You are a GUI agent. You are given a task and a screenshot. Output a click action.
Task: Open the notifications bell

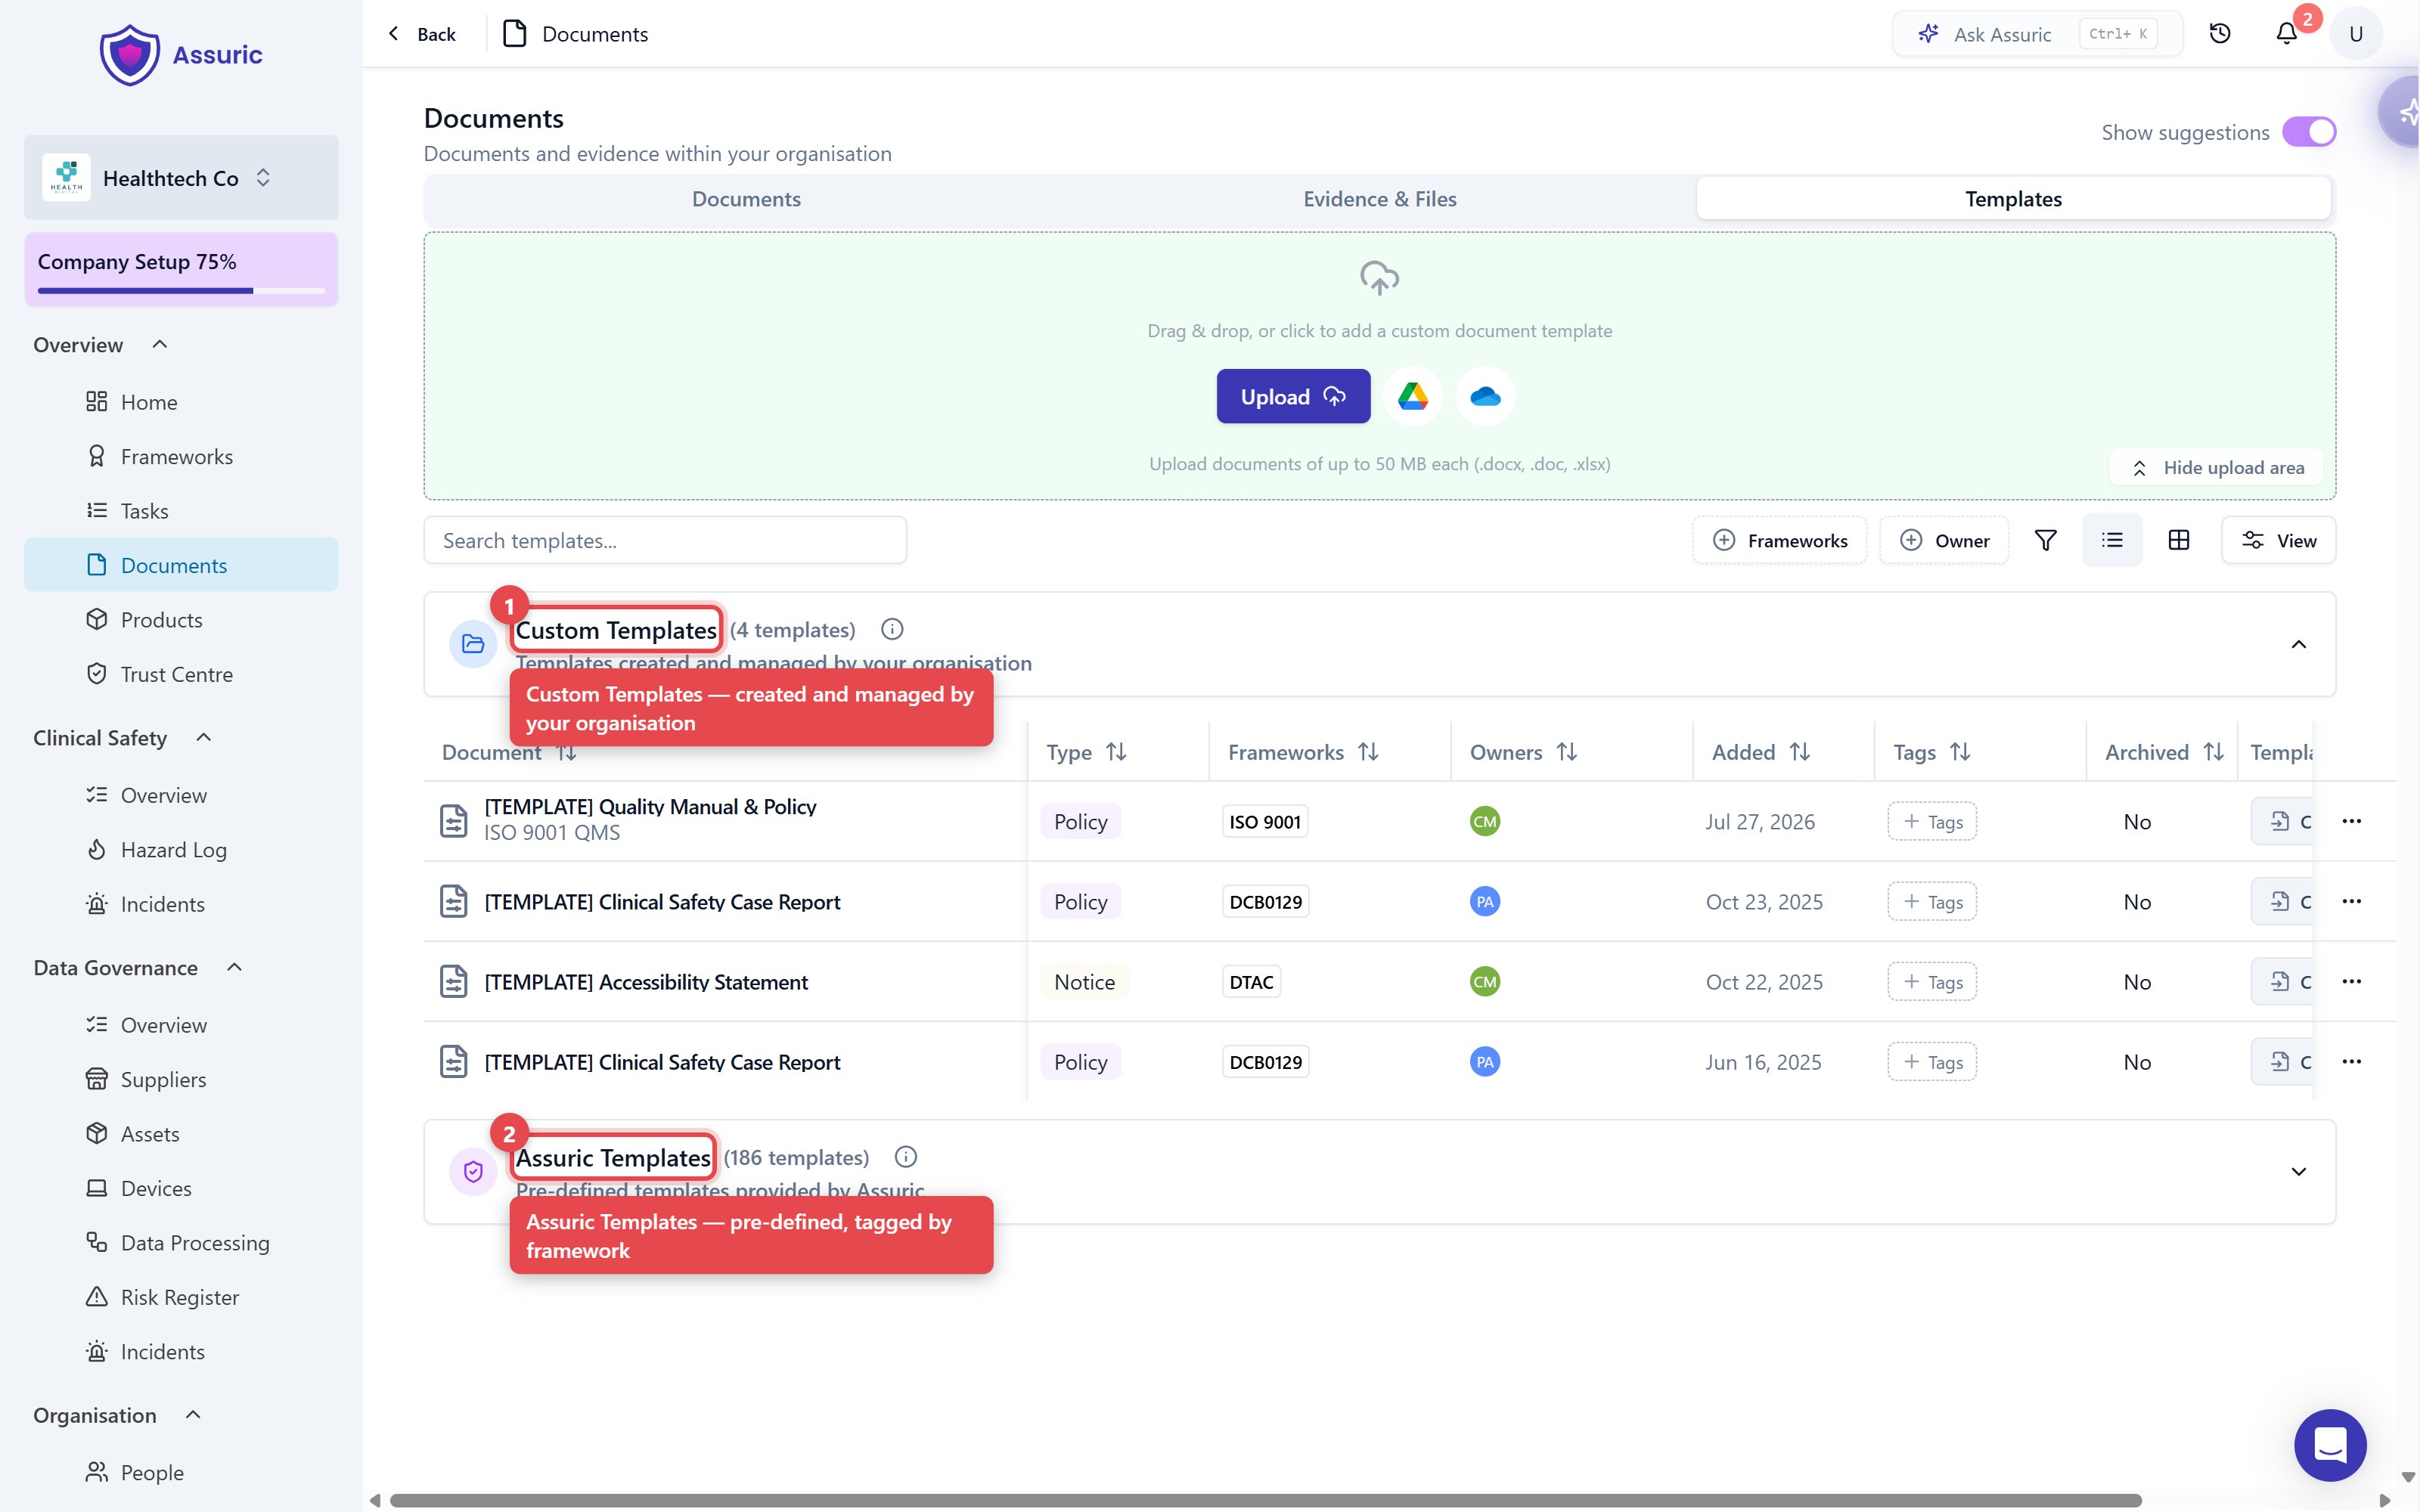[2286, 34]
